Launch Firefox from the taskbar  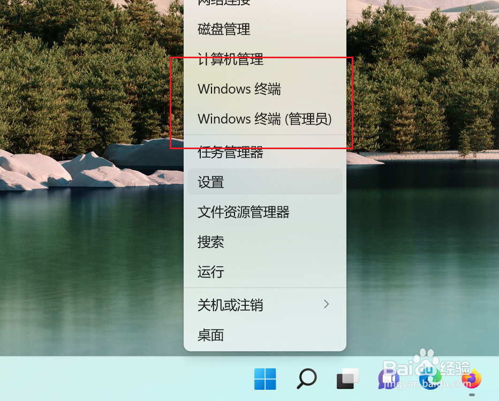click(x=471, y=379)
